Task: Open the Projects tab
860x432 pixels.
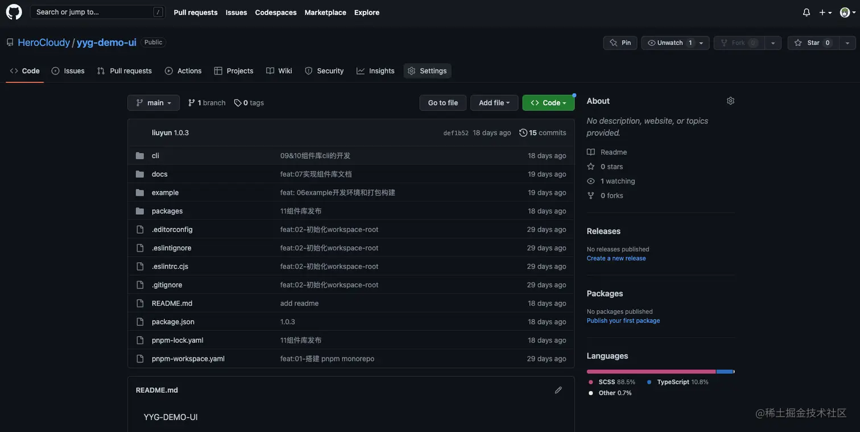Action: [x=234, y=71]
